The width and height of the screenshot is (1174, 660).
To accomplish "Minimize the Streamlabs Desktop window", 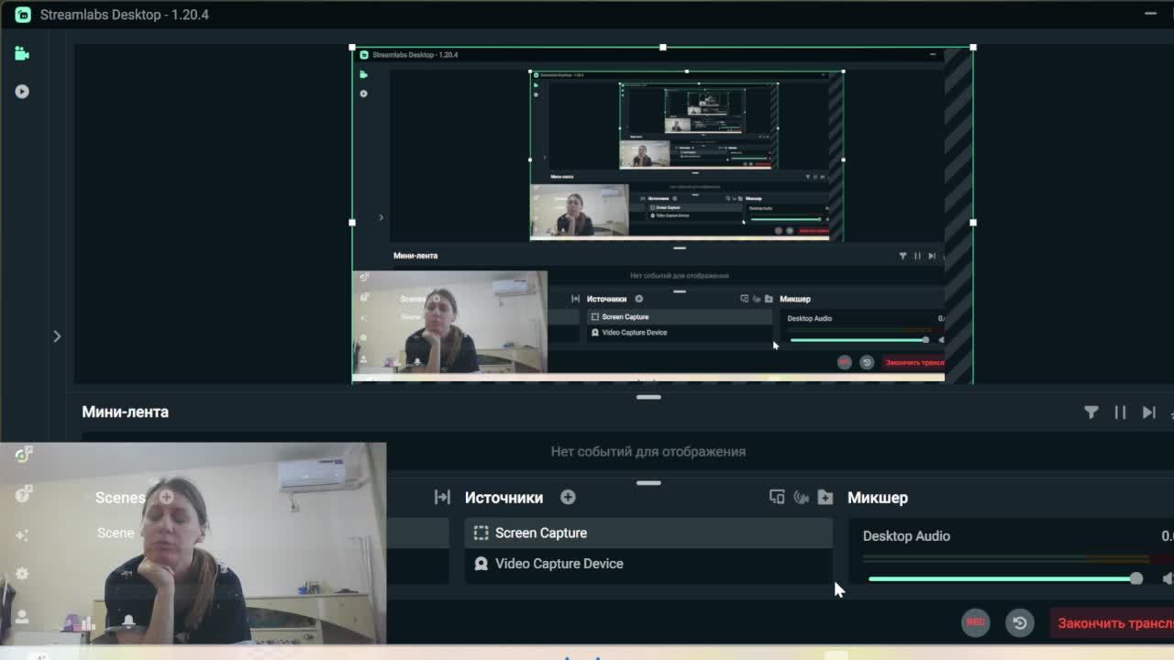I will point(1150,14).
